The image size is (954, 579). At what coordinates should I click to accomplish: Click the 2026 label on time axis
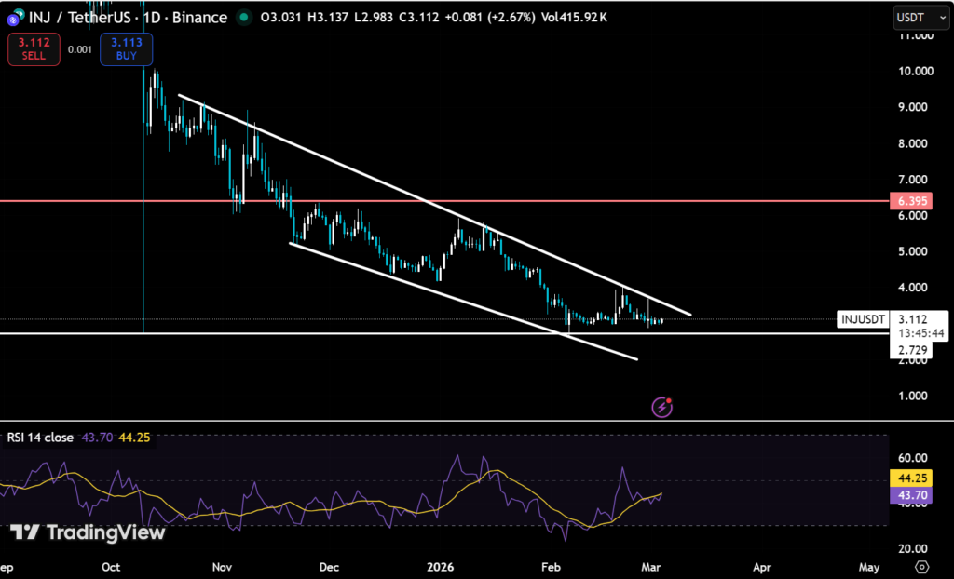(440, 566)
